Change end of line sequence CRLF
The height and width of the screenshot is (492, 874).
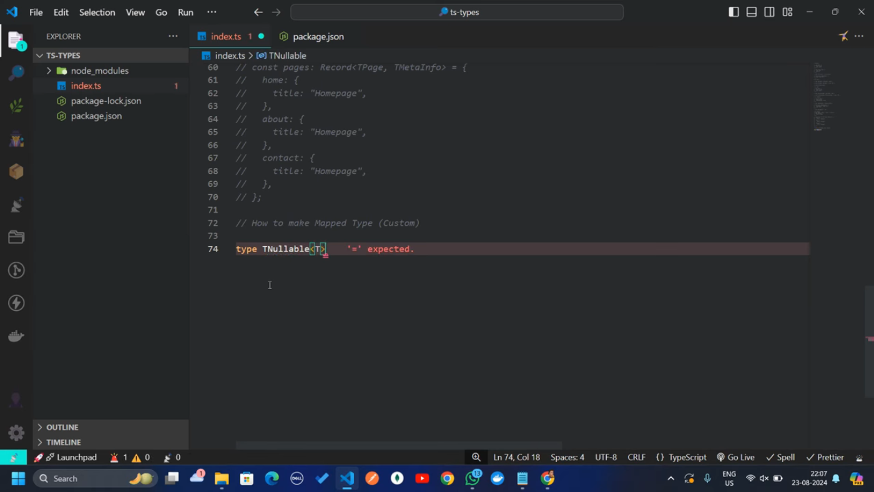click(x=636, y=457)
